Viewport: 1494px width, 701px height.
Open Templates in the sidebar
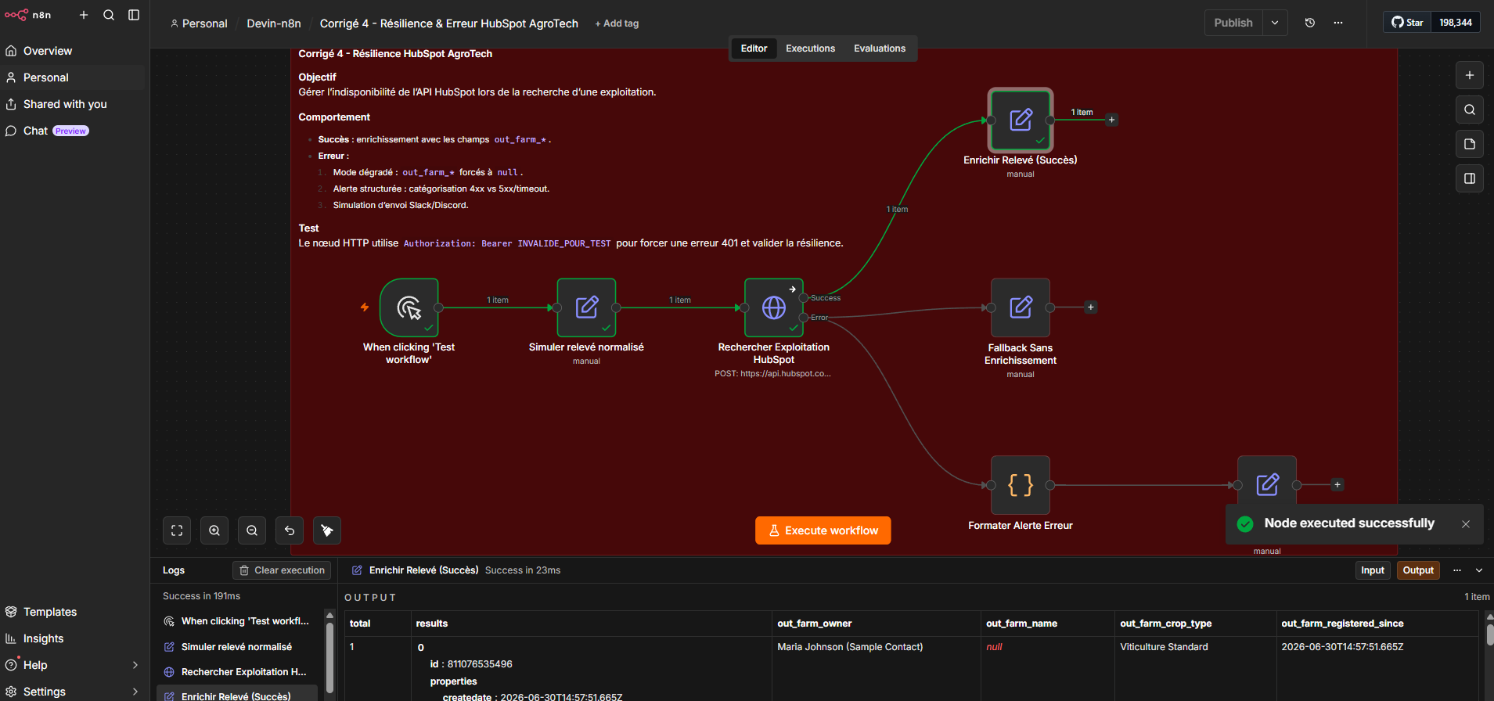(74, 612)
